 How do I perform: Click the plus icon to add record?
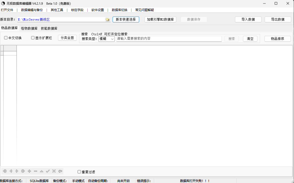tap(29, 171)
